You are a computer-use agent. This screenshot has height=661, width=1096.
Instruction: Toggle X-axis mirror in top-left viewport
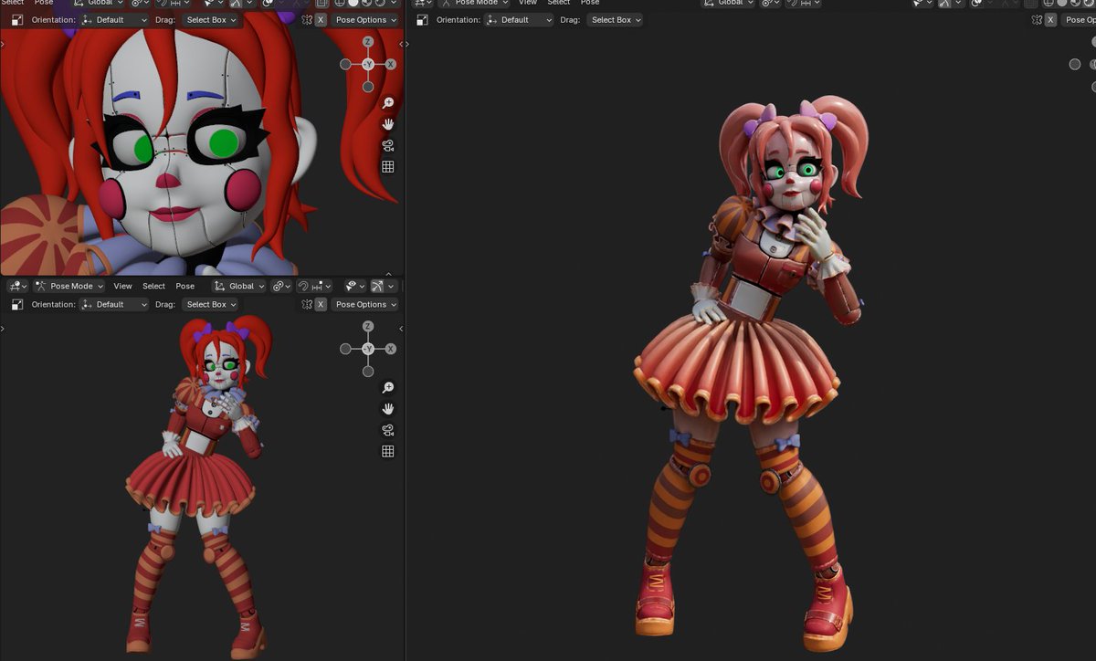coord(321,19)
